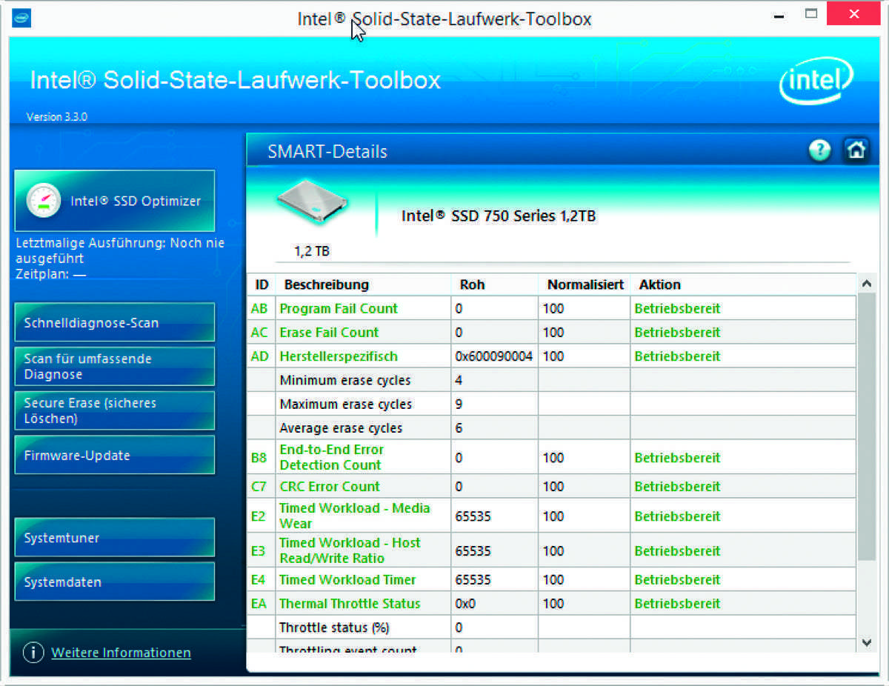Select the Program Fail Count row
Image resolution: width=889 pixels, height=686 pixels.
[x=339, y=308]
